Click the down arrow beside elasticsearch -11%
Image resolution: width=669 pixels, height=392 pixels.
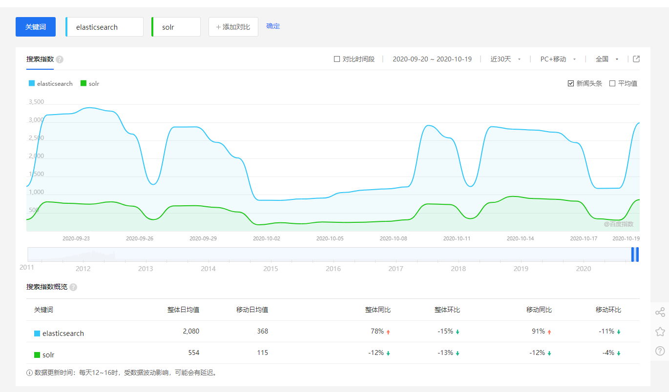click(x=619, y=332)
